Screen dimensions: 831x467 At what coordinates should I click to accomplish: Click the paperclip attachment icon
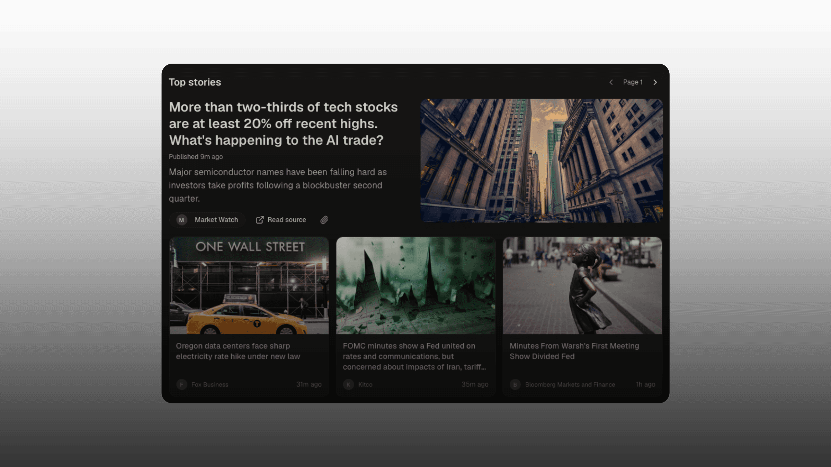pyautogui.click(x=324, y=220)
